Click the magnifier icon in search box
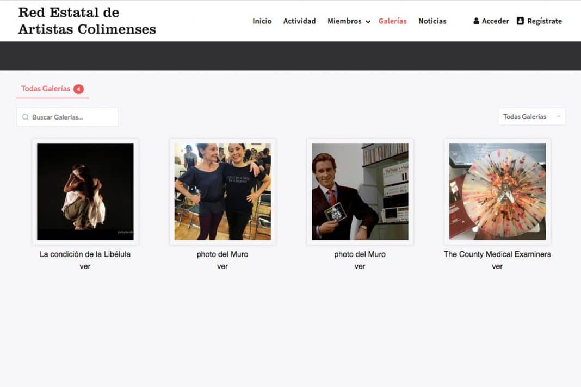The height and width of the screenshot is (387, 581). click(25, 117)
